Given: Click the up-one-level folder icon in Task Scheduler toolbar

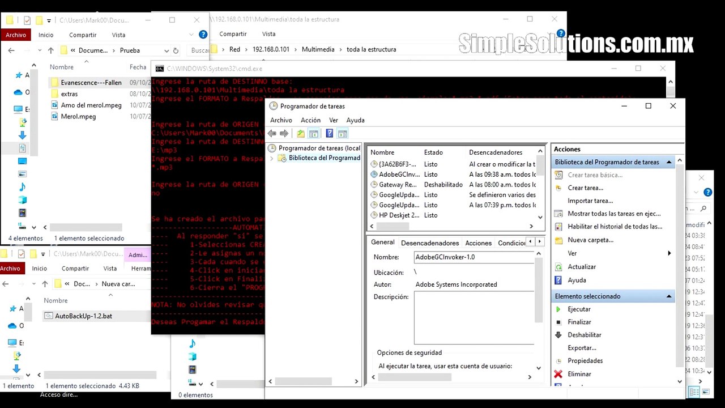Looking at the screenshot, I should (x=300, y=134).
